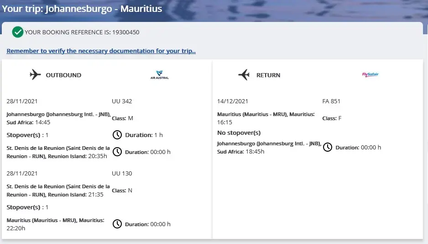Click the RETURN section heading
The height and width of the screenshot is (244, 428).
[x=268, y=75]
